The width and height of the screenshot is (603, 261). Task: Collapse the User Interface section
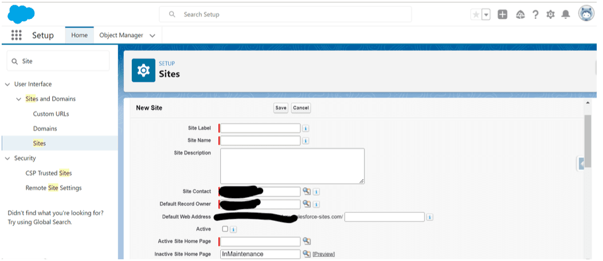[x=7, y=84]
